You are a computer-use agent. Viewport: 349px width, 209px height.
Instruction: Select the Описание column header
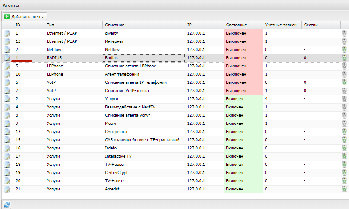tap(144, 25)
